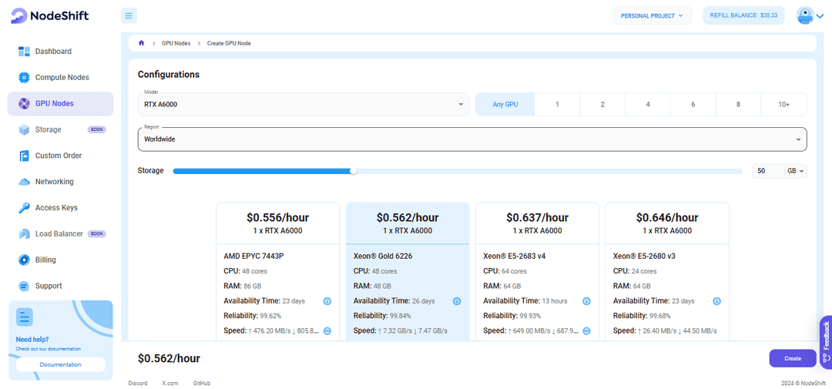Follow the GitHub footer link
The image size is (832, 389).
(201, 383)
